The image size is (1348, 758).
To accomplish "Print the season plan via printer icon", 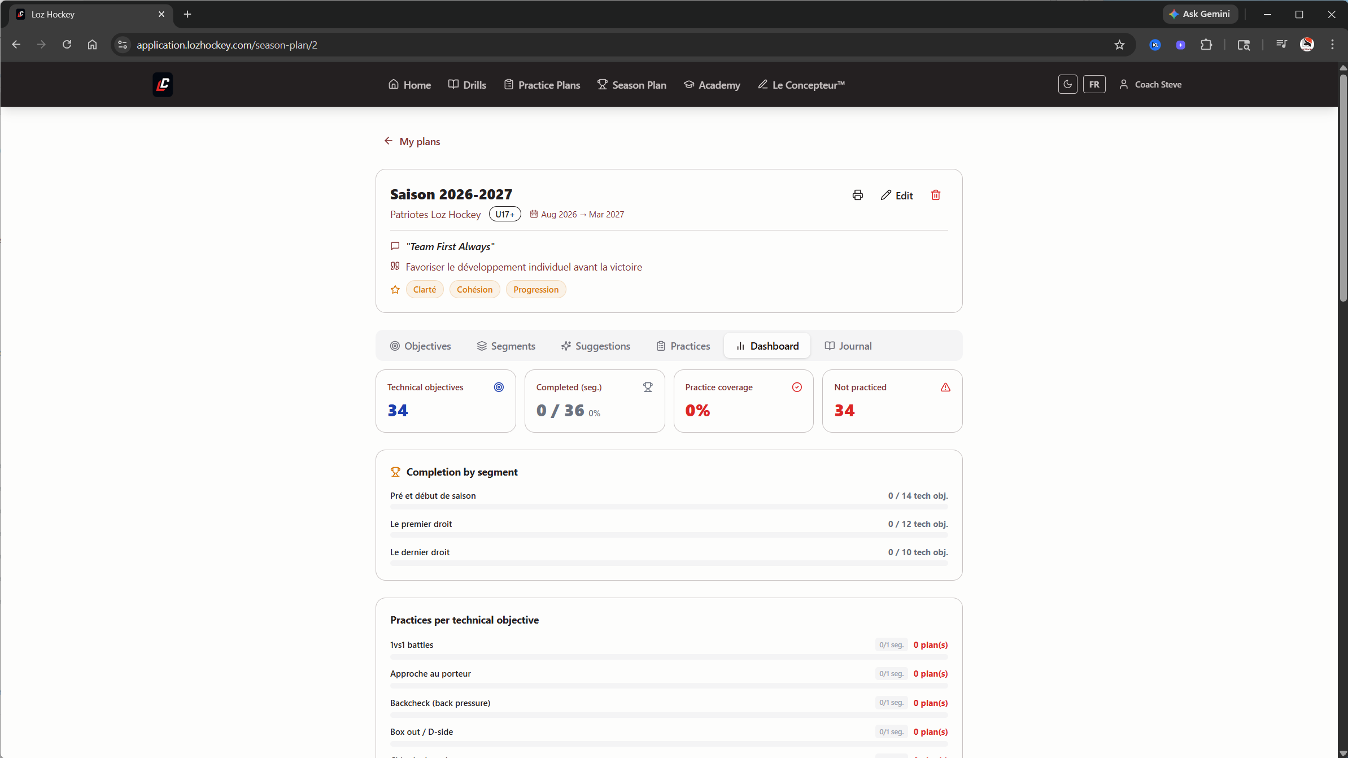I will coord(857,195).
